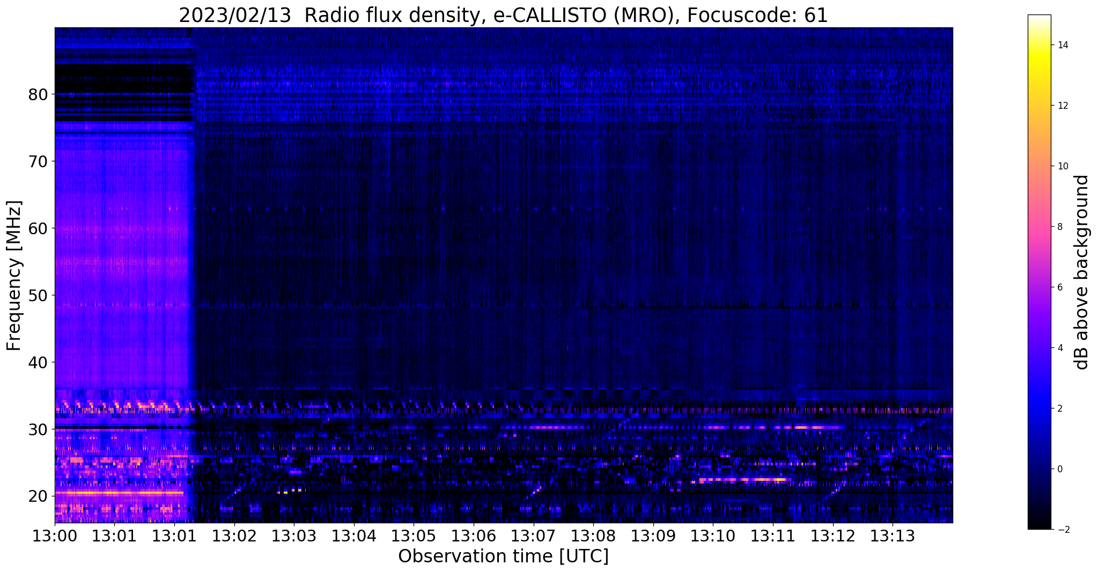Click the 'Frequency [MHz]' y-axis label
This screenshot has width=1098, height=572.
tap(14, 276)
